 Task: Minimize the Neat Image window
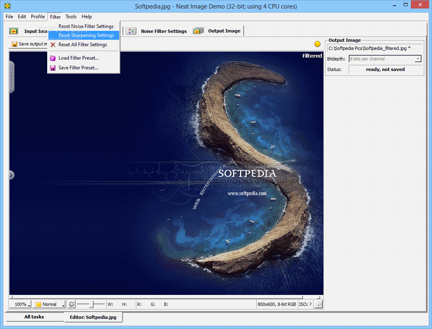(x=395, y=5)
